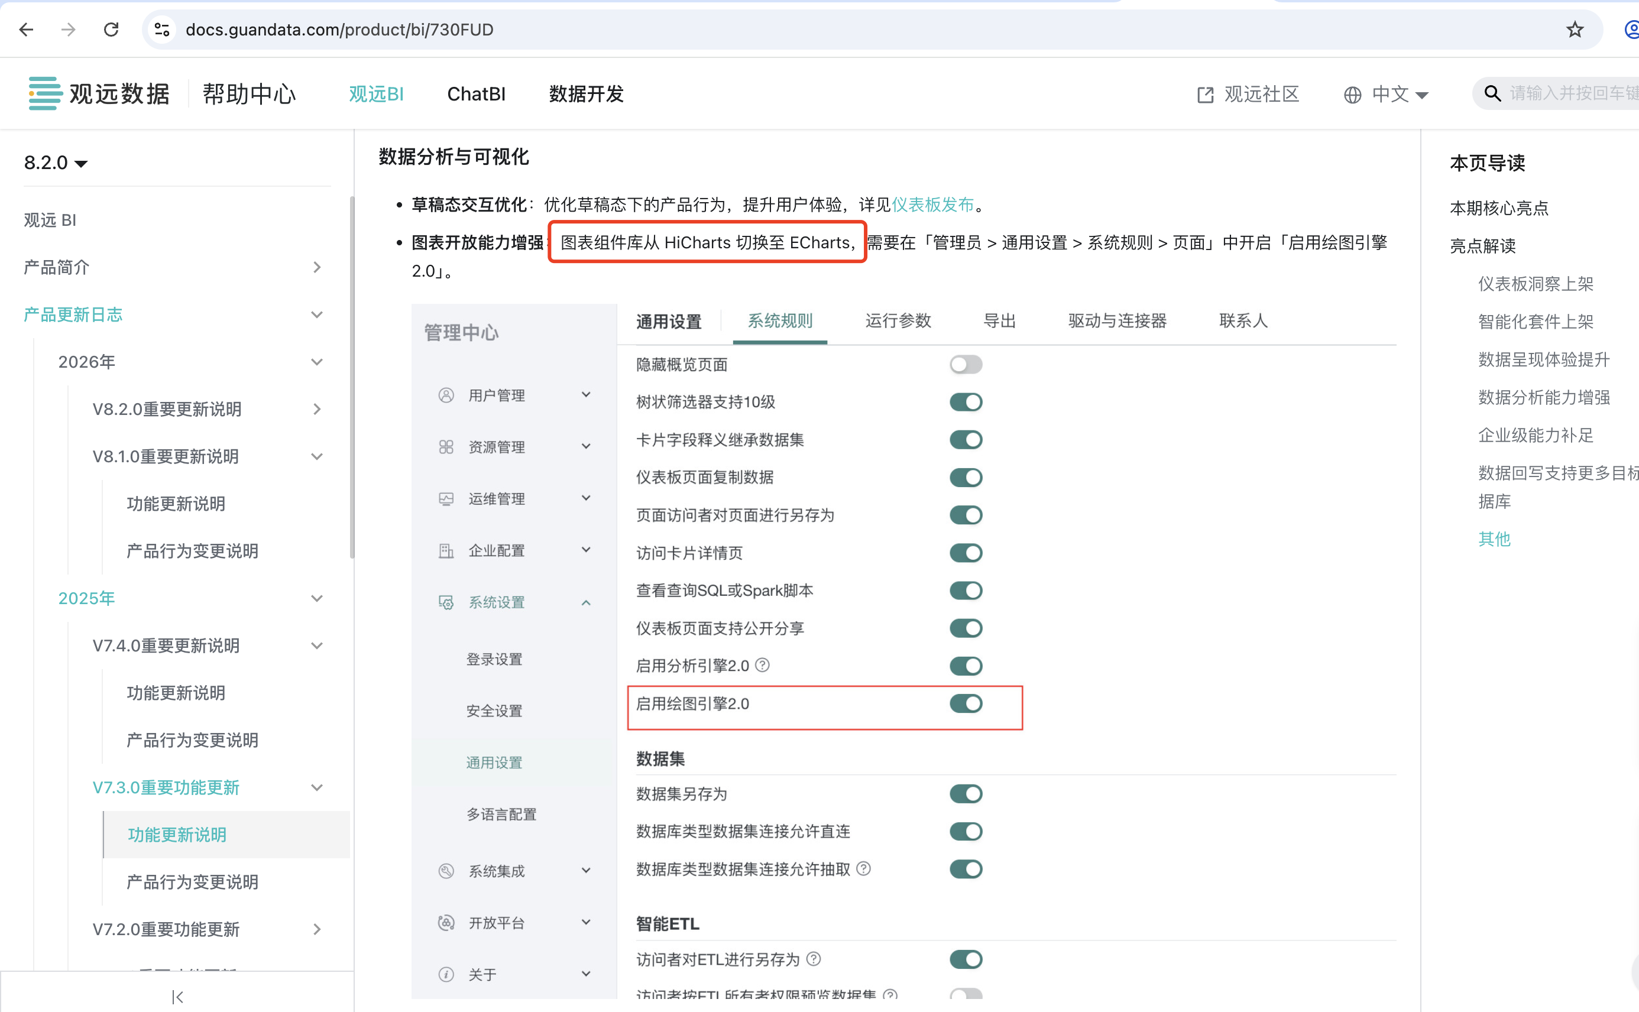Image resolution: width=1639 pixels, height=1012 pixels.
Task: Open the 观远社区 link
Action: coord(1261,95)
